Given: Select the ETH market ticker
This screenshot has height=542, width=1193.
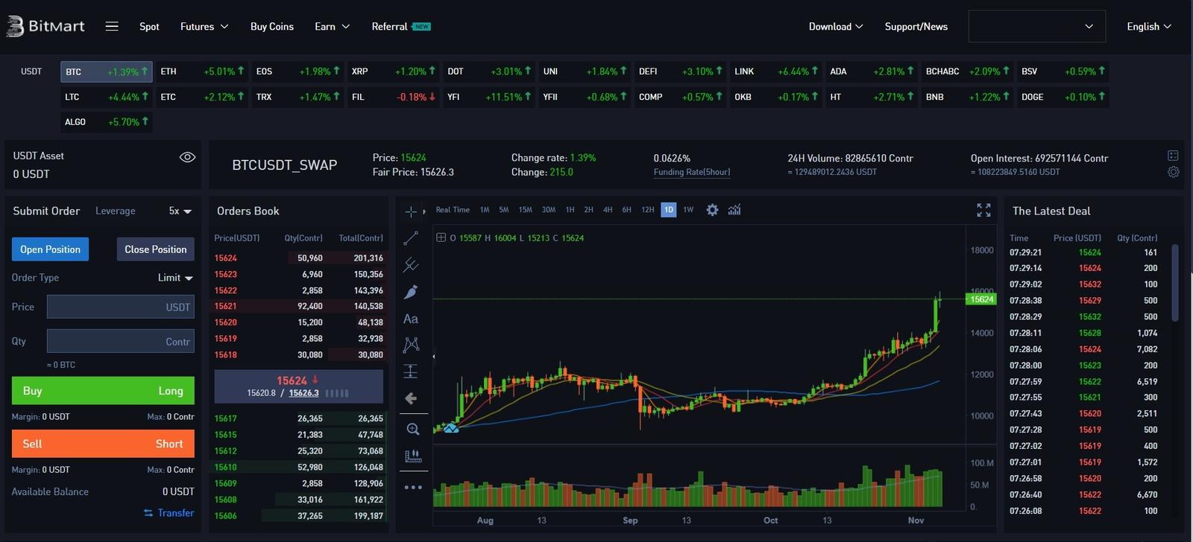Looking at the screenshot, I should 202,71.
